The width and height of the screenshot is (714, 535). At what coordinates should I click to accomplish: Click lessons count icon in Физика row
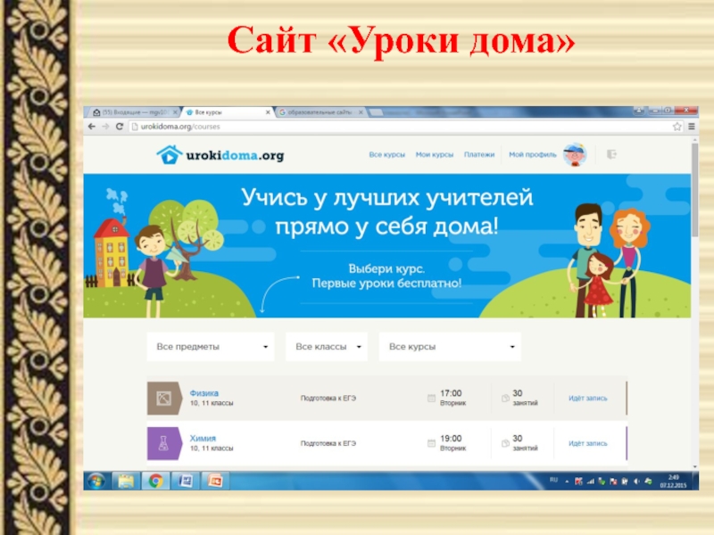click(x=505, y=399)
